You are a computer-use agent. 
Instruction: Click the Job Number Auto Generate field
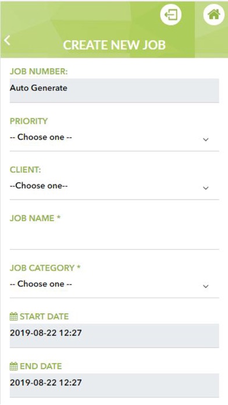(x=115, y=90)
